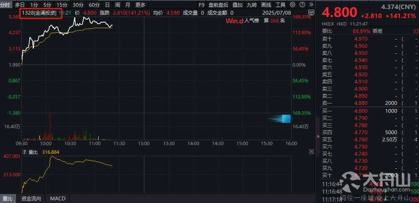The height and width of the screenshot is (203, 419).
Task: Click the 买五 price 4.760
Action: pos(361,140)
